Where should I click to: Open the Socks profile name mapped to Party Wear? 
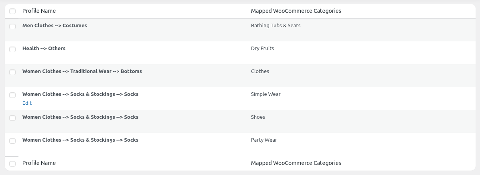[80, 140]
